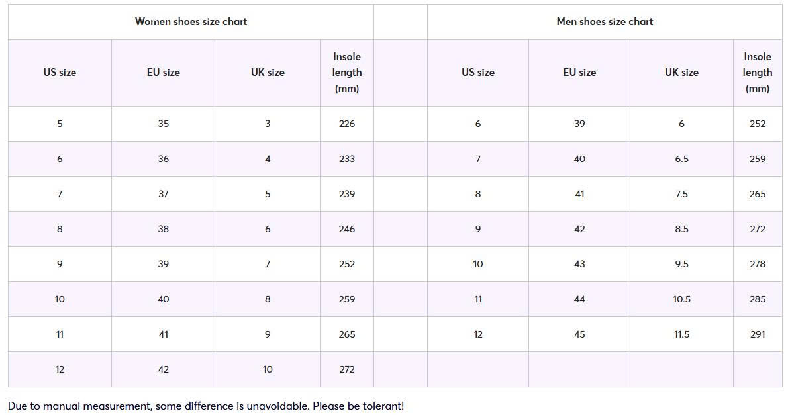790x415 pixels.
Task: Click women's EU size 35 cell
Action: 164,124
